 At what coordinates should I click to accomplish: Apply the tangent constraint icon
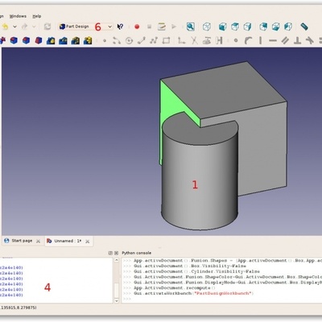(x=310, y=40)
